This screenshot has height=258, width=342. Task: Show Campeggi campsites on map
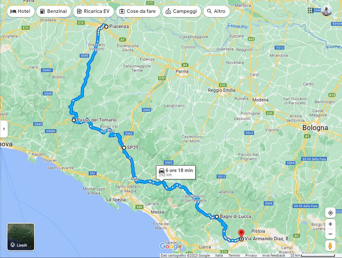[181, 11]
